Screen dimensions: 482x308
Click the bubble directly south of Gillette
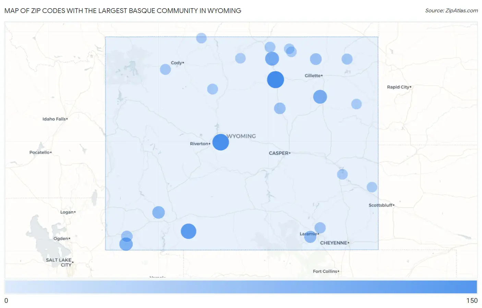tap(320, 97)
